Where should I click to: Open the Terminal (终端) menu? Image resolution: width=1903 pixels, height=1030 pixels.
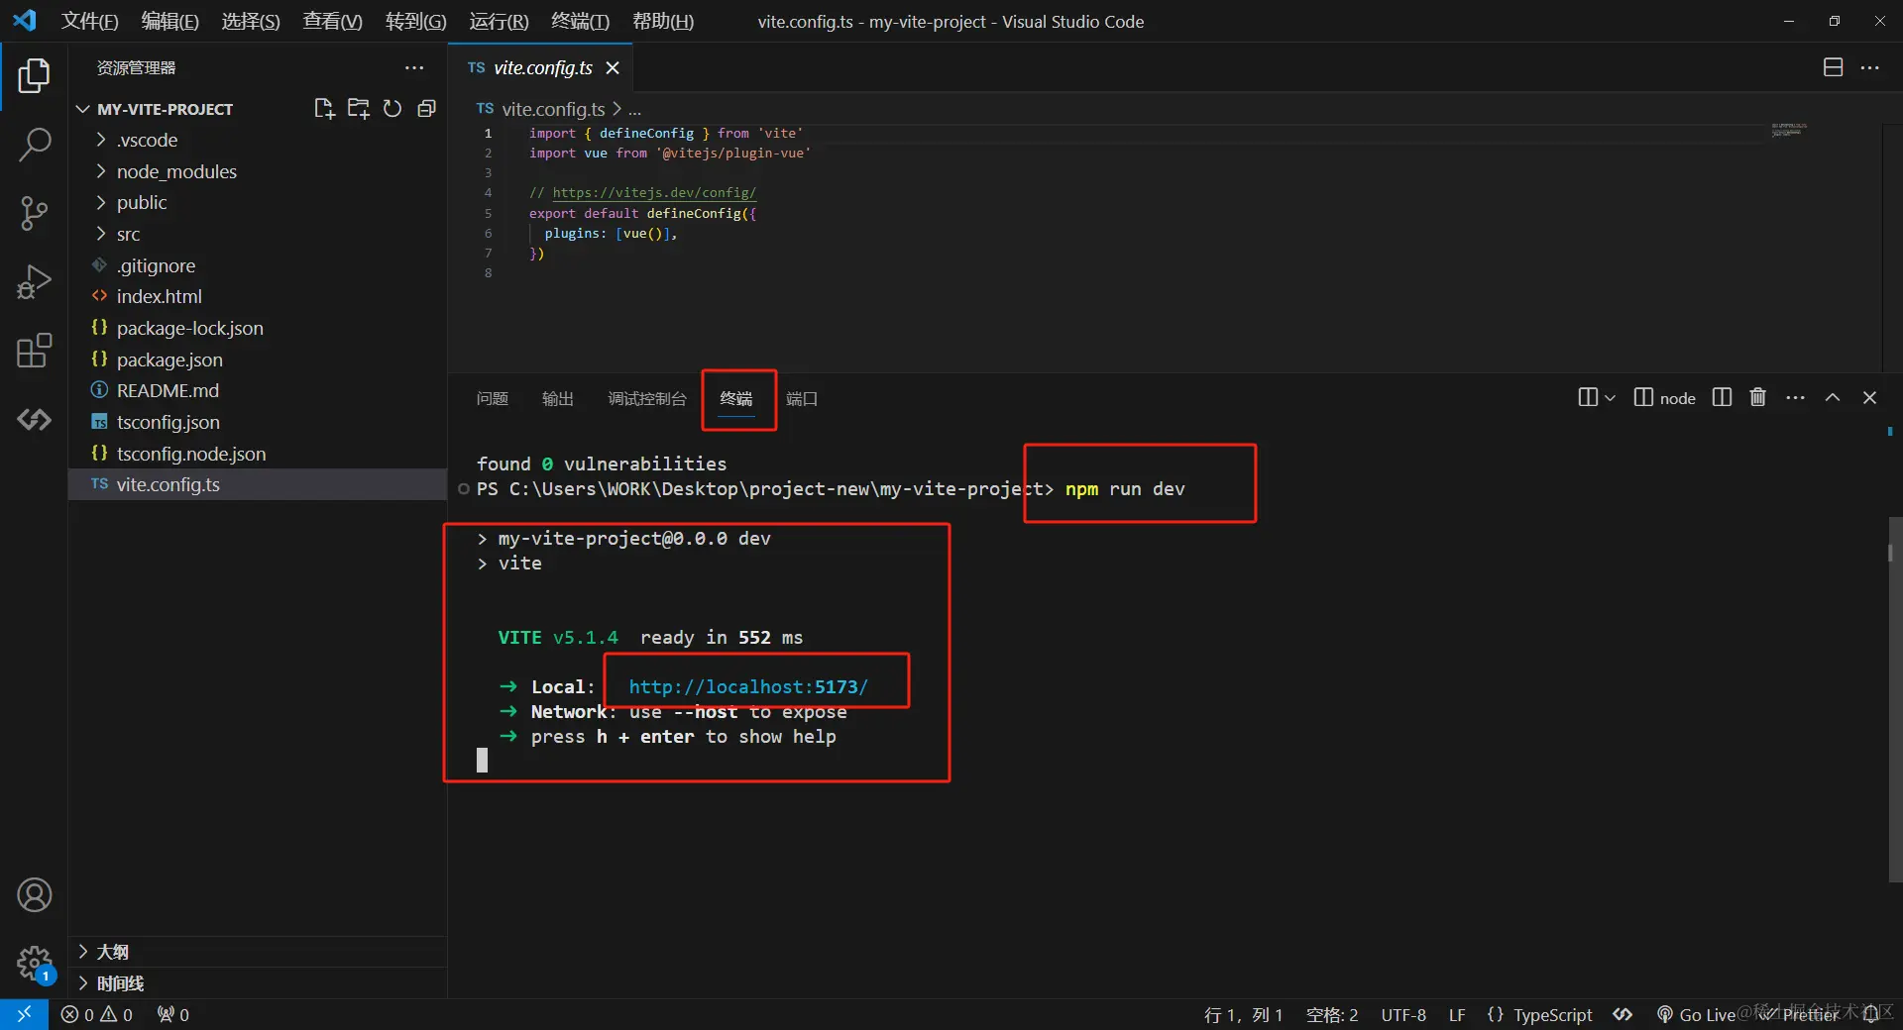[x=580, y=21]
